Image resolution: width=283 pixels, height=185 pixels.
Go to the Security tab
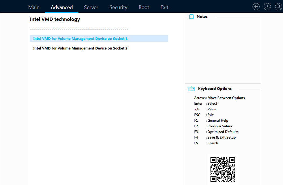point(119,7)
